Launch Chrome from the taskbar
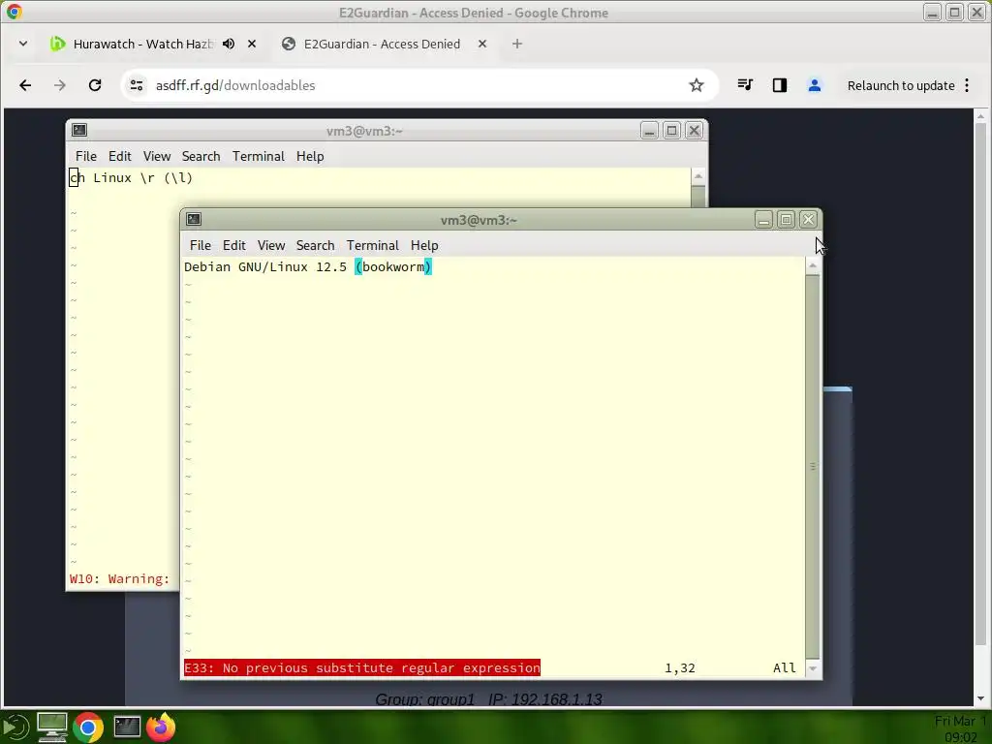Viewport: 992px width, 744px height. point(88,728)
